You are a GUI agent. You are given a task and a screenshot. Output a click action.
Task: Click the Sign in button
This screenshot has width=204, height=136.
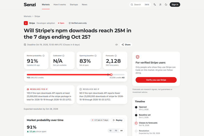175,5
